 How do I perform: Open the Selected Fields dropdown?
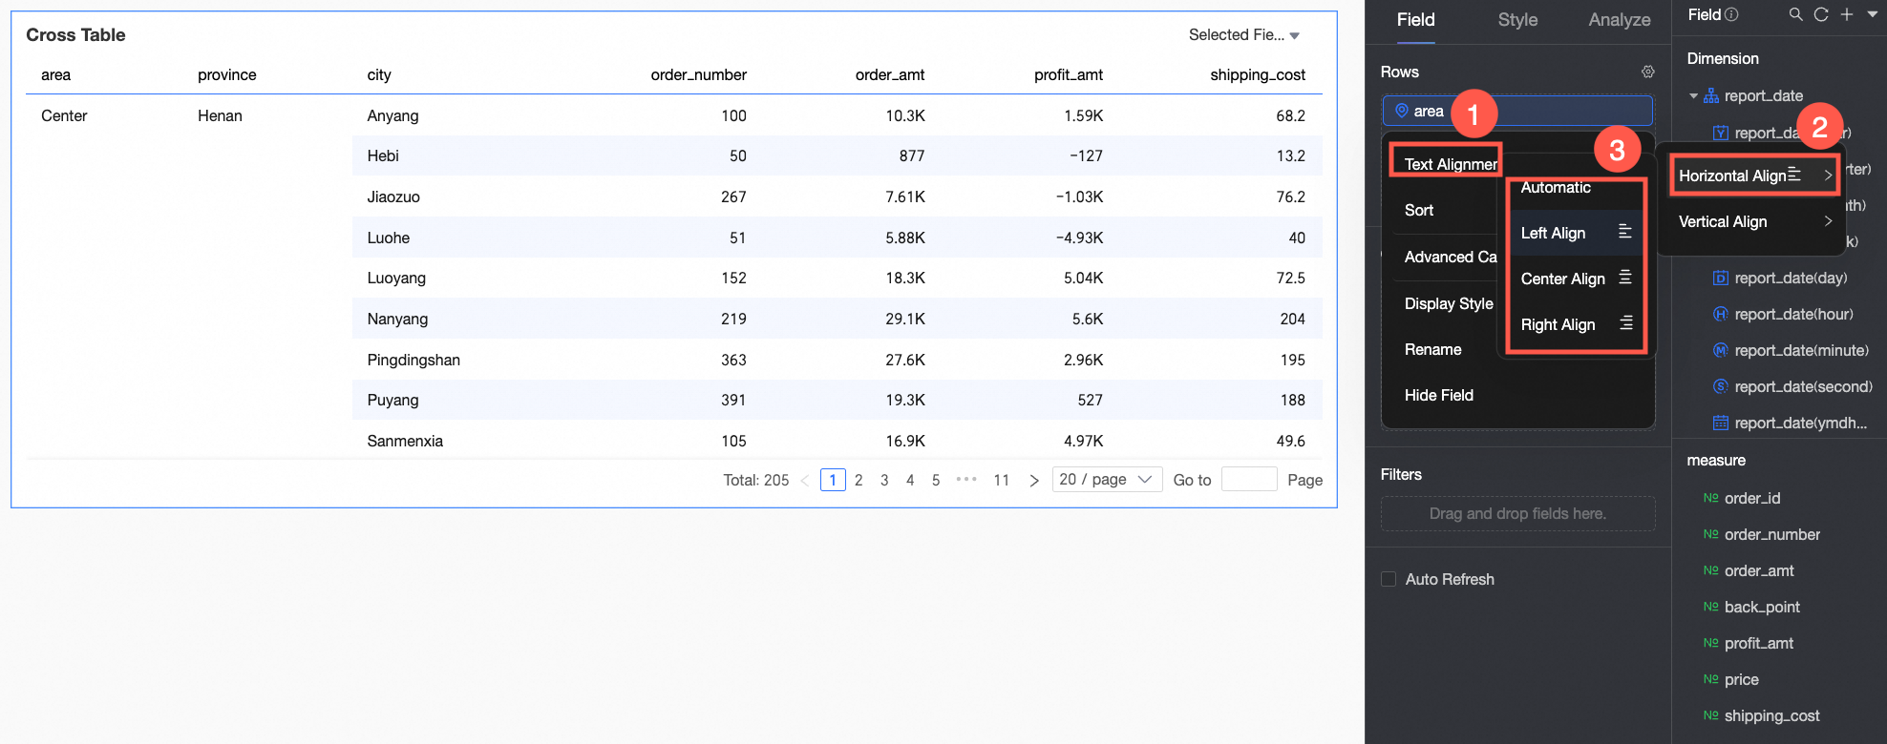click(x=1244, y=35)
